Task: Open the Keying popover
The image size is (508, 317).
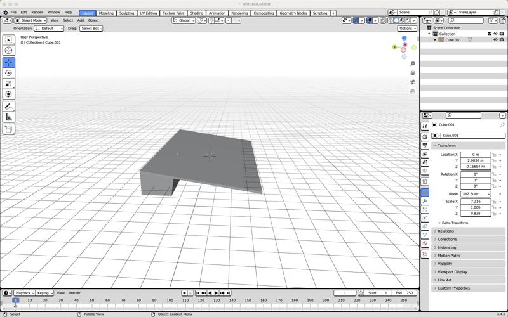Action: pos(44,293)
